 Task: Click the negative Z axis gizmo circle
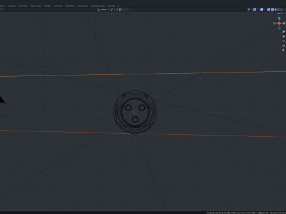(279, 28)
